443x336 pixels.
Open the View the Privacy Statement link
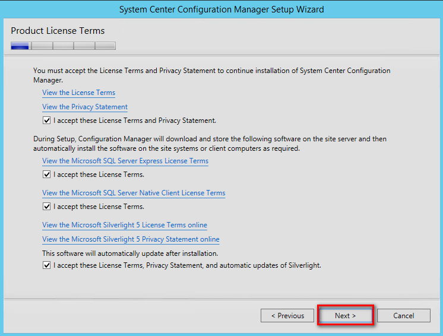click(85, 107)
